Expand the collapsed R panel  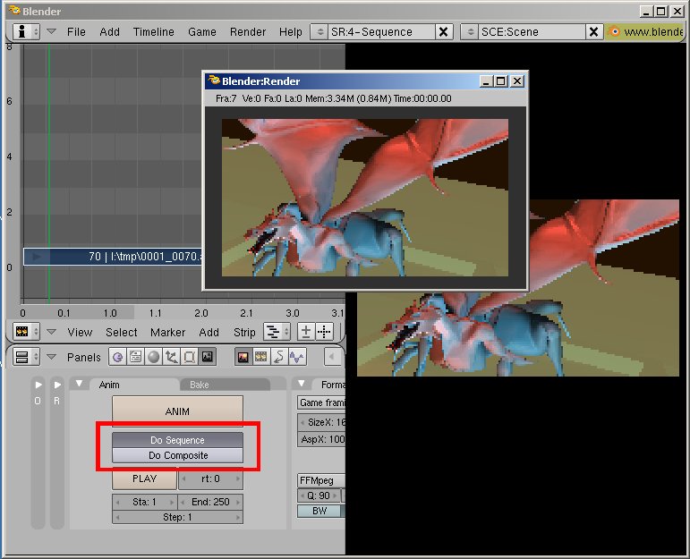point(57,385)
